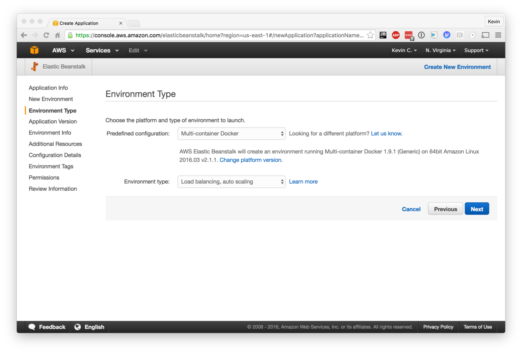Click the Elastic Beanstalk service icon
Image resolution: width=522 pixels, height=353 pixels.
tap(35, 66)
